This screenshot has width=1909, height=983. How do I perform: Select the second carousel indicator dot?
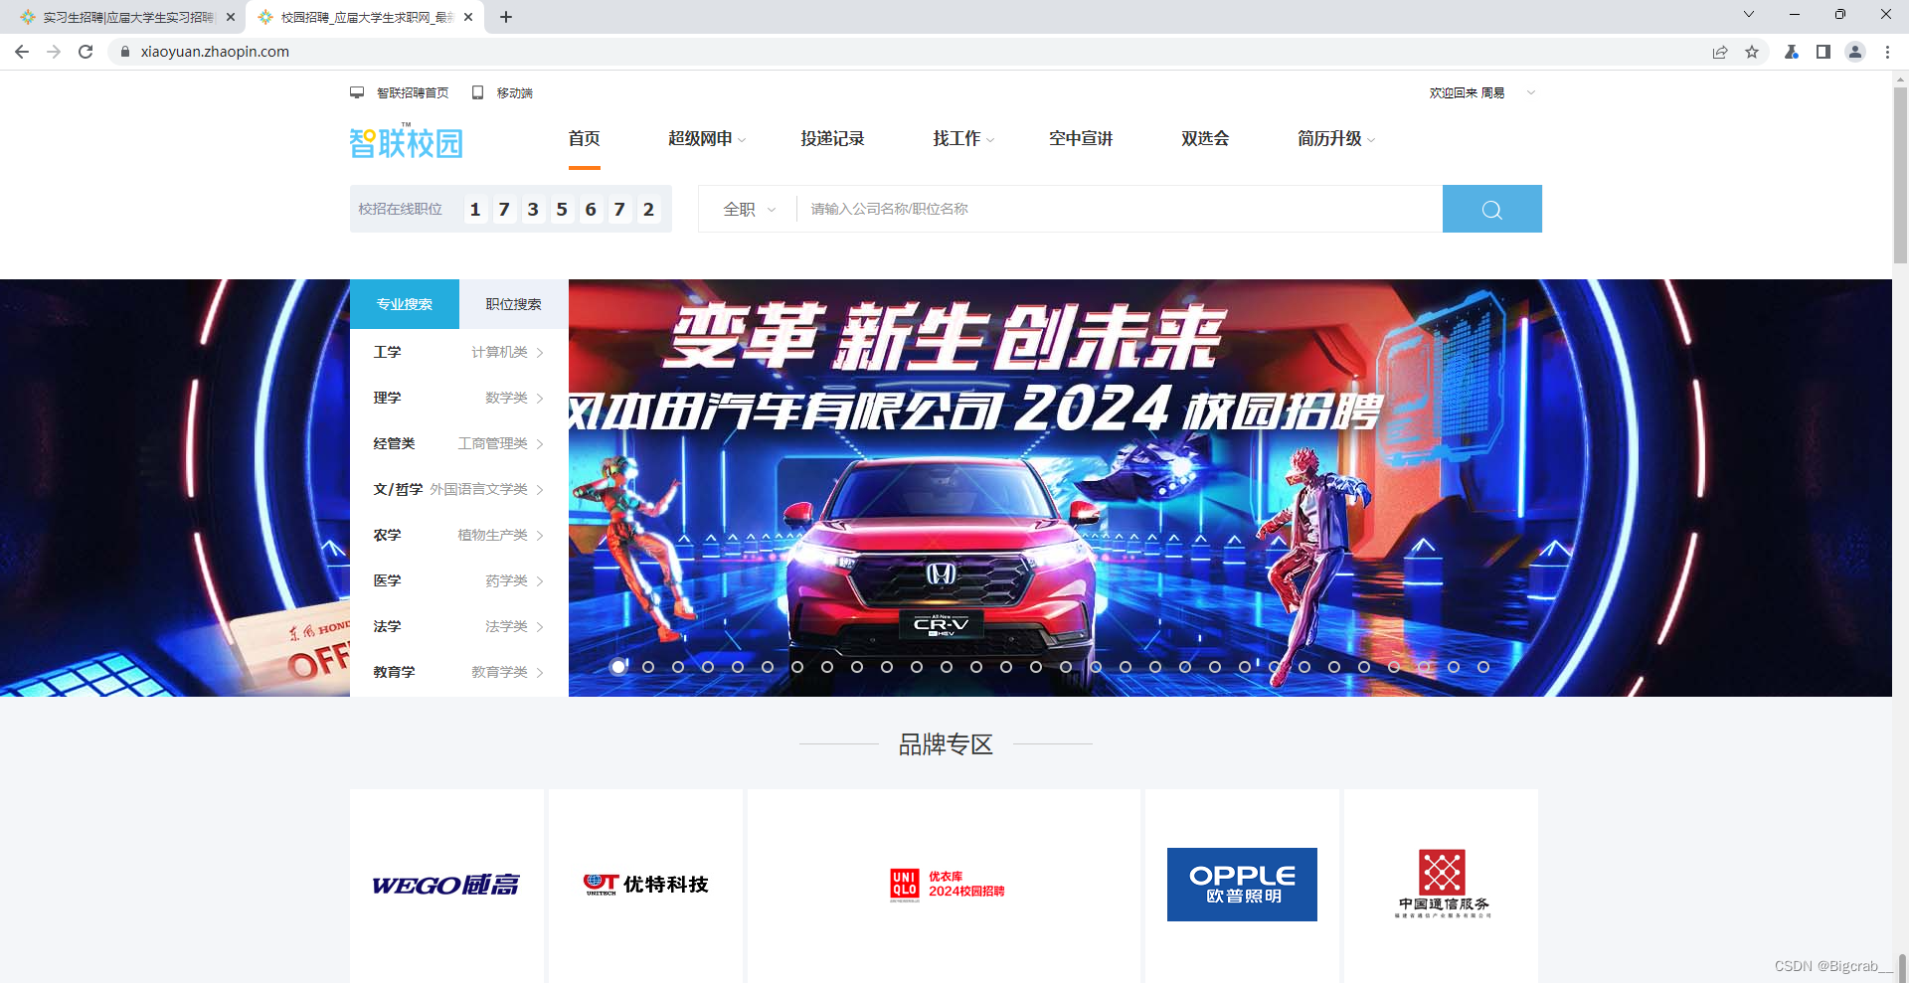click(x=647, y=668)
